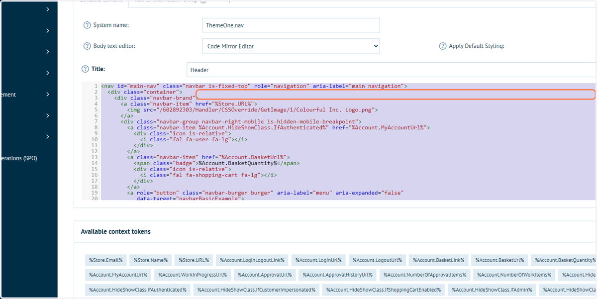Place cursor on href="%Store.URL%" code line
597x299 pixels.
[x=189, y=104]
